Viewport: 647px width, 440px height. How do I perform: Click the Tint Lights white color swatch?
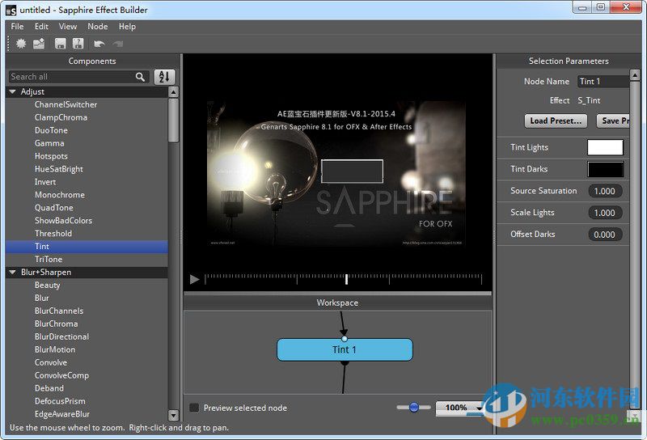point(605,147)
